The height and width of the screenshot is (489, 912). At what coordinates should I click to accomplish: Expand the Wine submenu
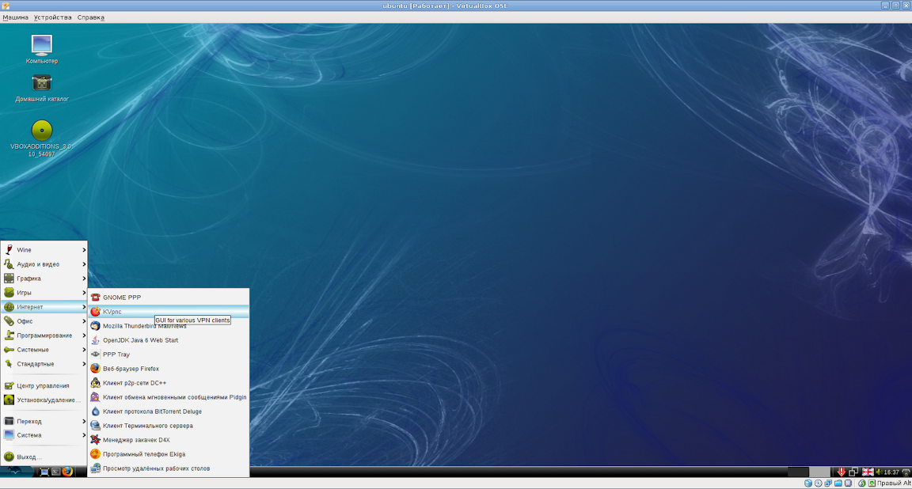click(44, 250)
